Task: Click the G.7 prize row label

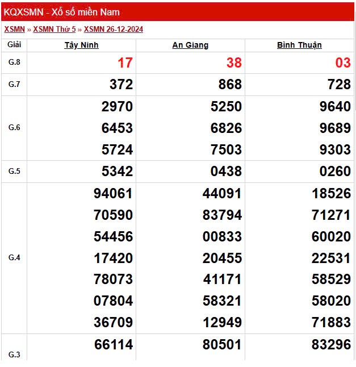Action: pos(14,84)
